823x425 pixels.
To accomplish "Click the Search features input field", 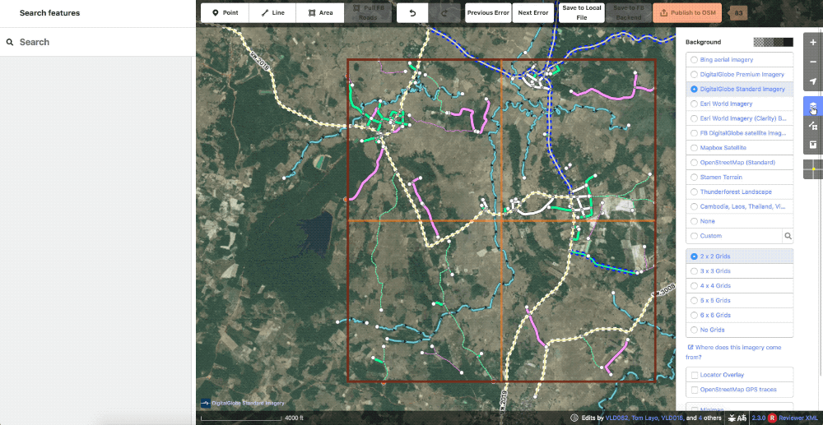I will pos(98,42).
